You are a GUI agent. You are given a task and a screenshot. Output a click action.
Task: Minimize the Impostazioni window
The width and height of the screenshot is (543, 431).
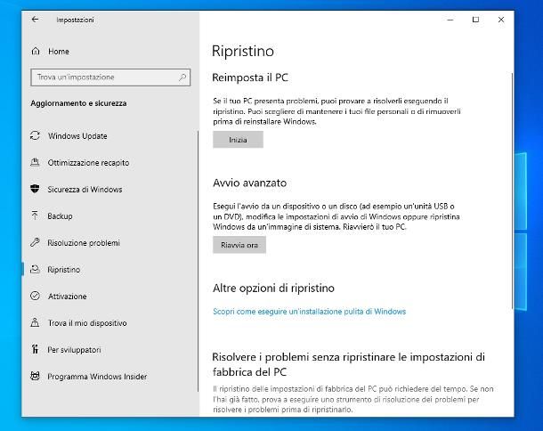click(450, 20)
